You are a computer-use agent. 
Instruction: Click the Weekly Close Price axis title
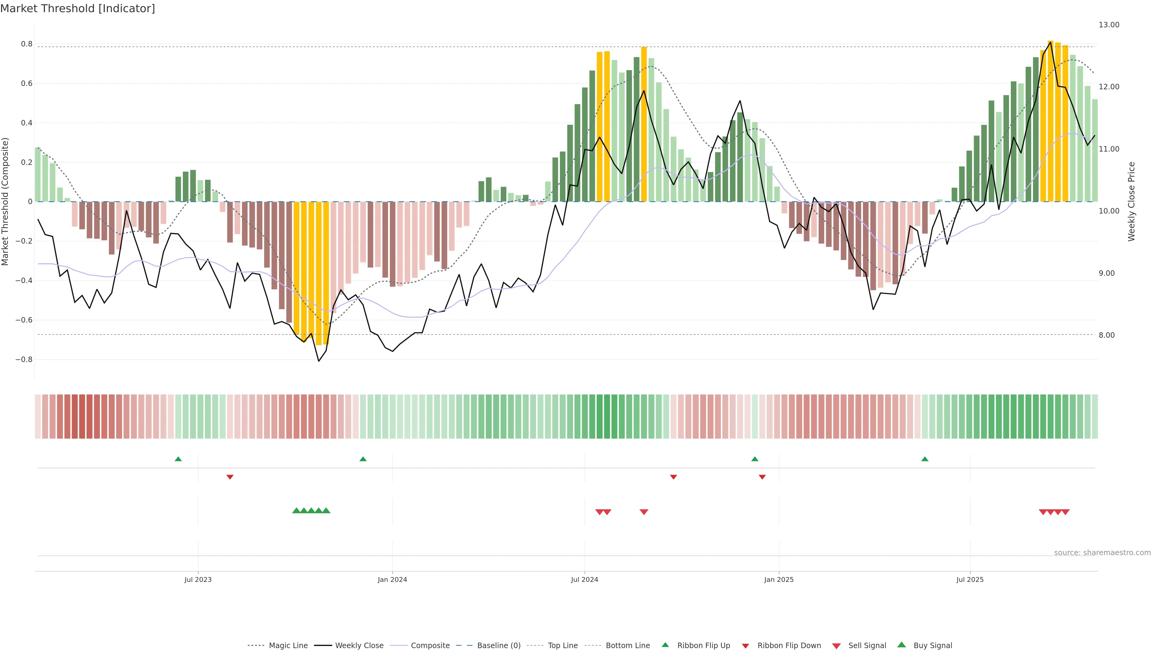1132,201
